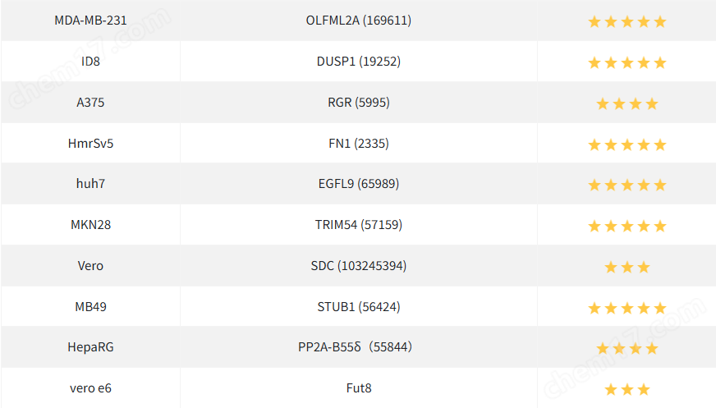The width and height of the screenshot is (716, 408).
Task: Click the SDC (103245394) gene entry
Action: [358, 266]
